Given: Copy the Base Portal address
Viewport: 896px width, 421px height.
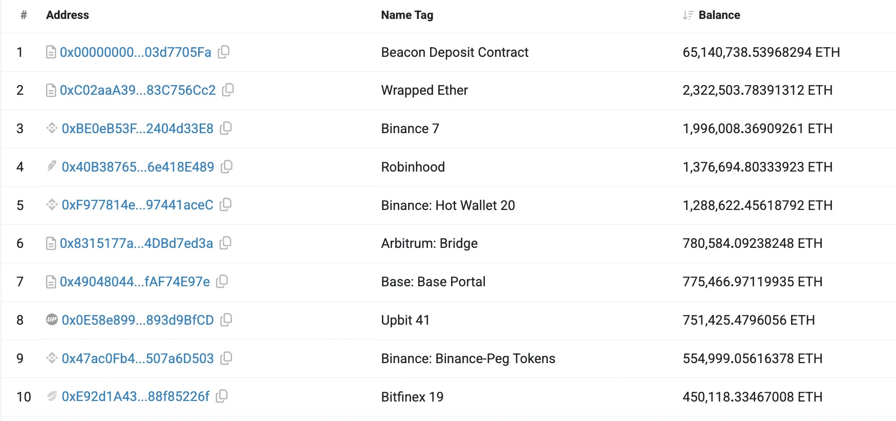Looking at the screenshot, I should pyautogui.click(x=222, y=281).
